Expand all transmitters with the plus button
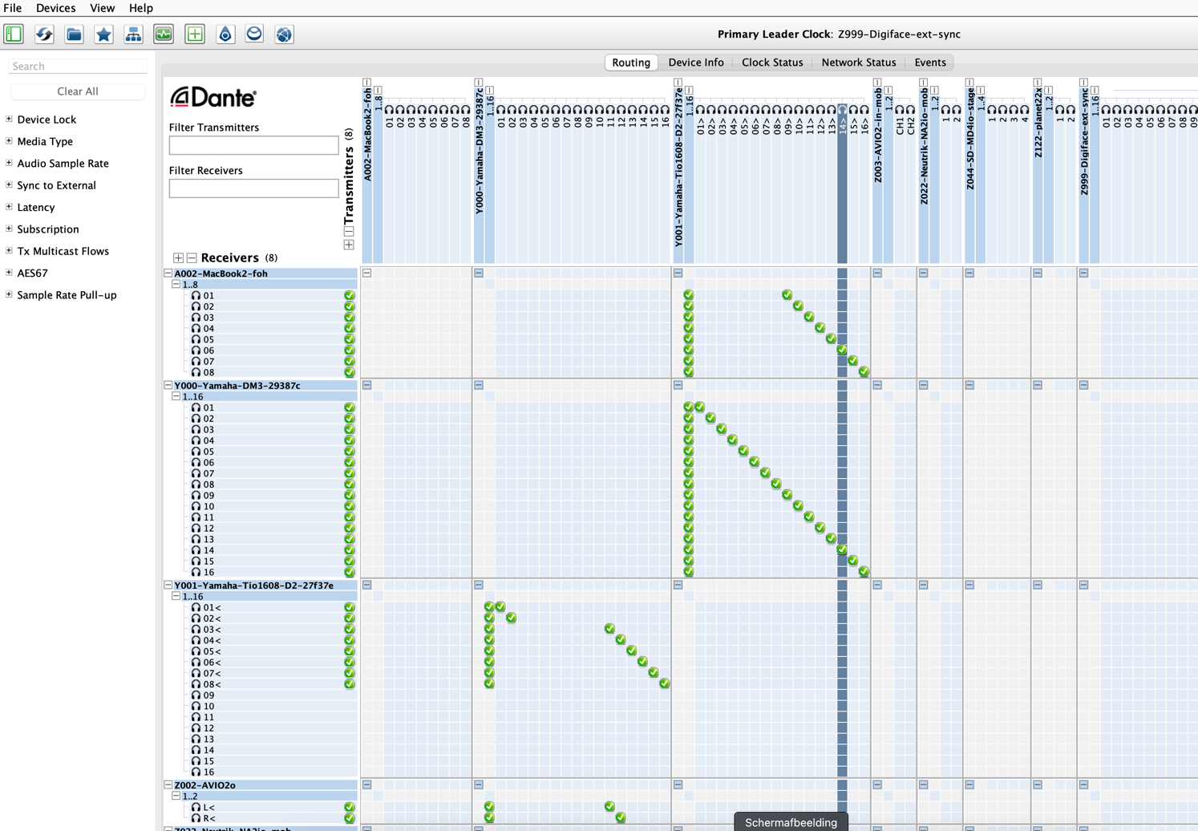This screenshot has width=1198, height=831. coord(349,245)
